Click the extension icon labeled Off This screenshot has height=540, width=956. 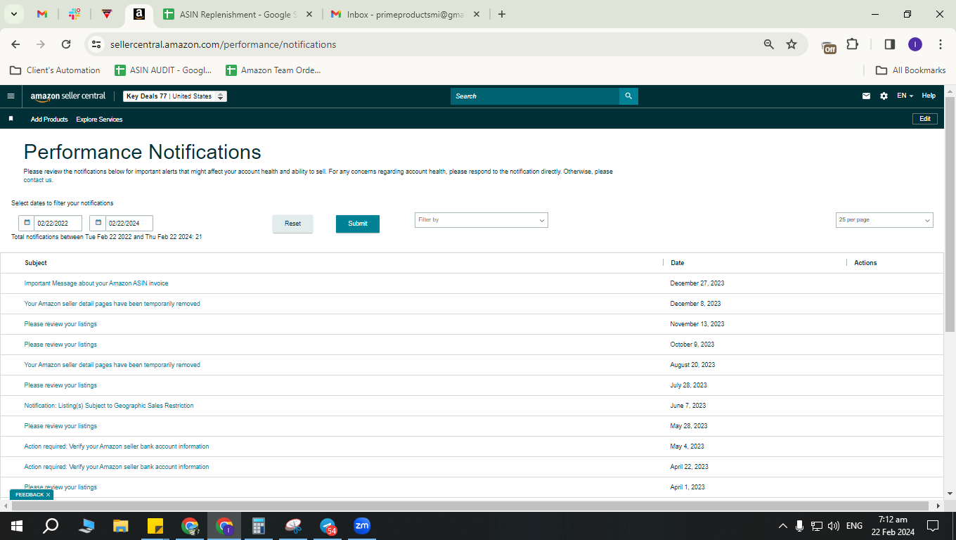(829, 46)
